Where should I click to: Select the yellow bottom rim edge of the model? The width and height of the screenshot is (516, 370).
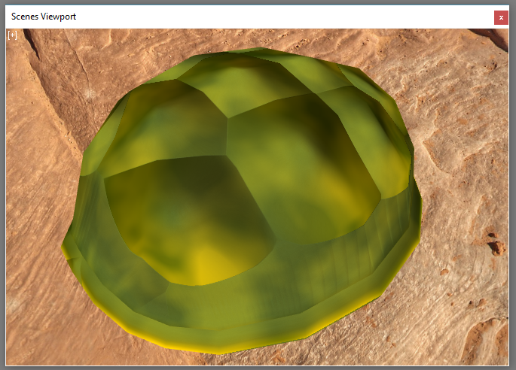(x=226, y=350)
